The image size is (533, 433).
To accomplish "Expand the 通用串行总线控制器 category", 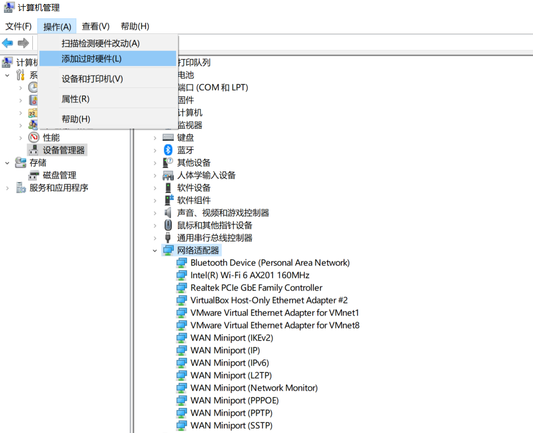I will 155,238.
